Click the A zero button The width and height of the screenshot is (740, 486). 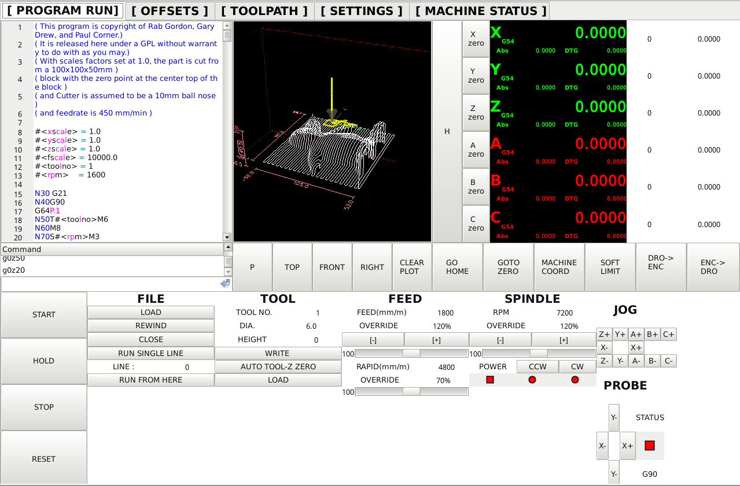[476, 150]
